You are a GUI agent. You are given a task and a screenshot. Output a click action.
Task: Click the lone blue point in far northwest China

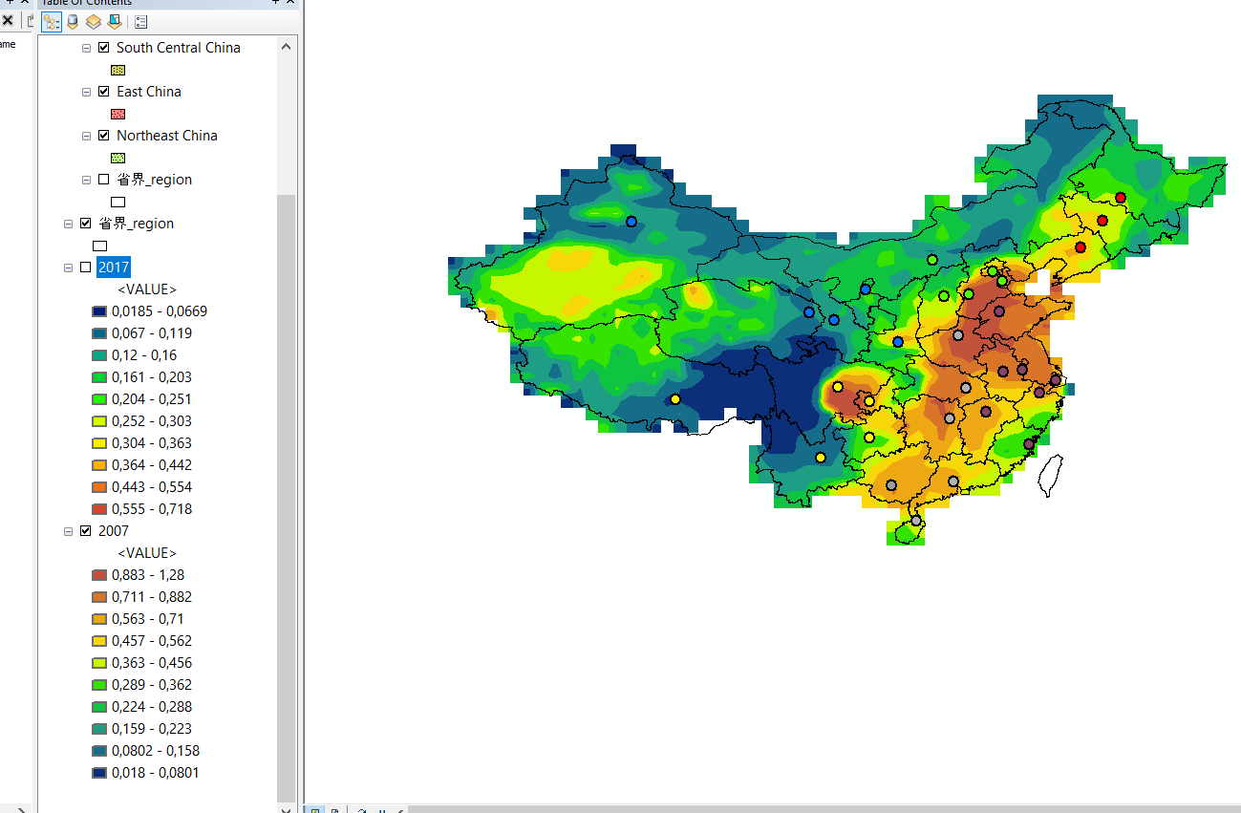(x=631, y=222)
